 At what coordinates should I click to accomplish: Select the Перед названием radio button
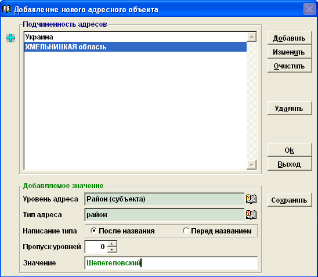coord(186,231)
